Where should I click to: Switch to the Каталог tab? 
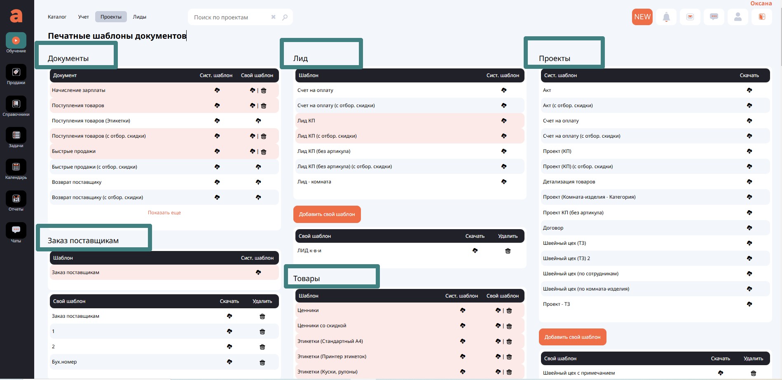pyautogui.click(x=57, y=17)
